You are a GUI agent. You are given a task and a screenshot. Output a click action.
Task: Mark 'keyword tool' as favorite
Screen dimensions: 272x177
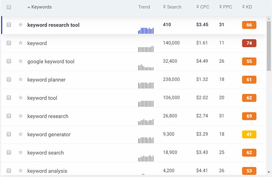pyautogui.click(x=21, y=98)
